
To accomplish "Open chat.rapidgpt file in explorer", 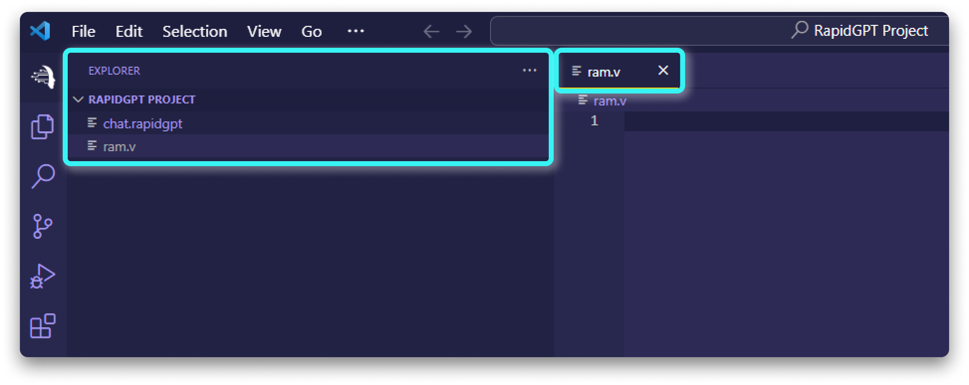I will [x=308, y=123].
